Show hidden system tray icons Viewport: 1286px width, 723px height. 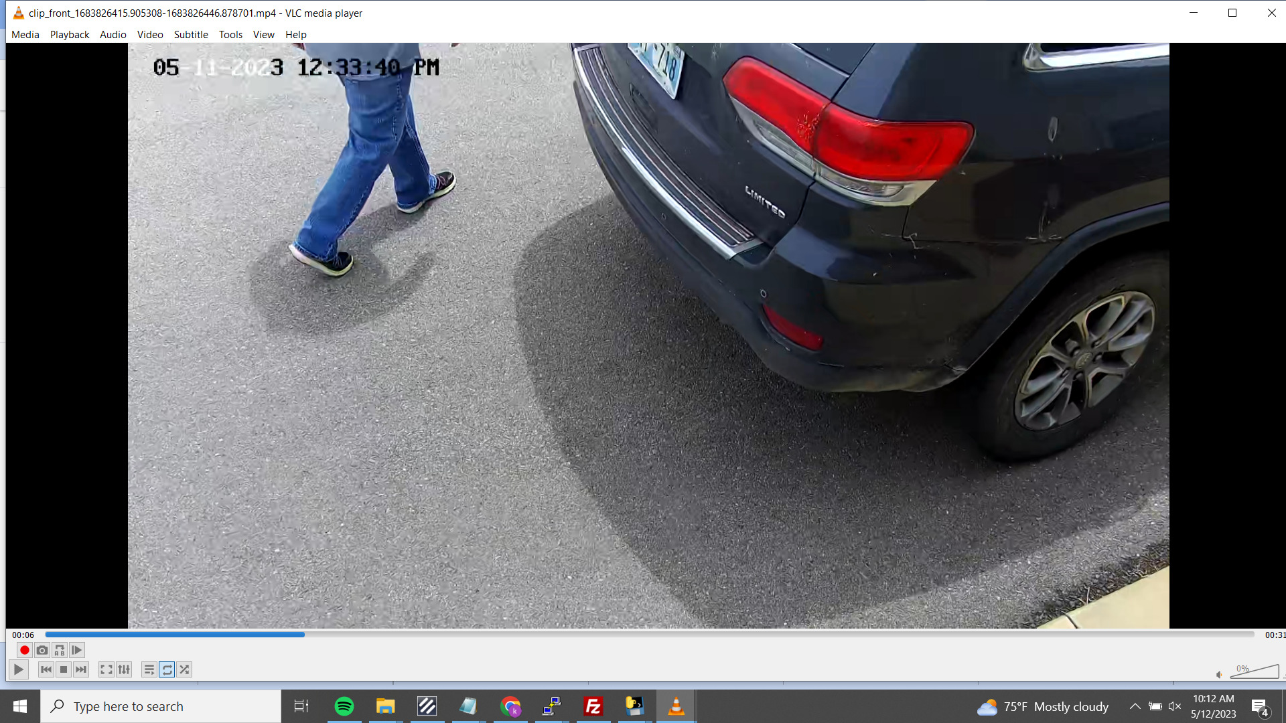coord(1135,706)
